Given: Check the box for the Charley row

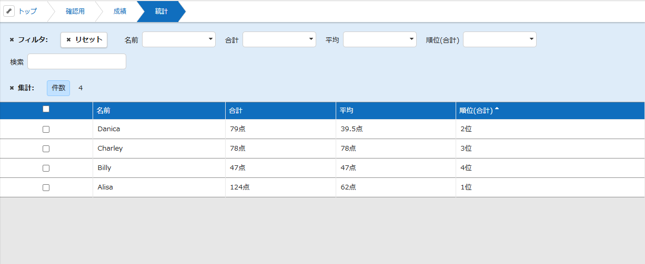Looking at the screenshot, I should [46, 149].
